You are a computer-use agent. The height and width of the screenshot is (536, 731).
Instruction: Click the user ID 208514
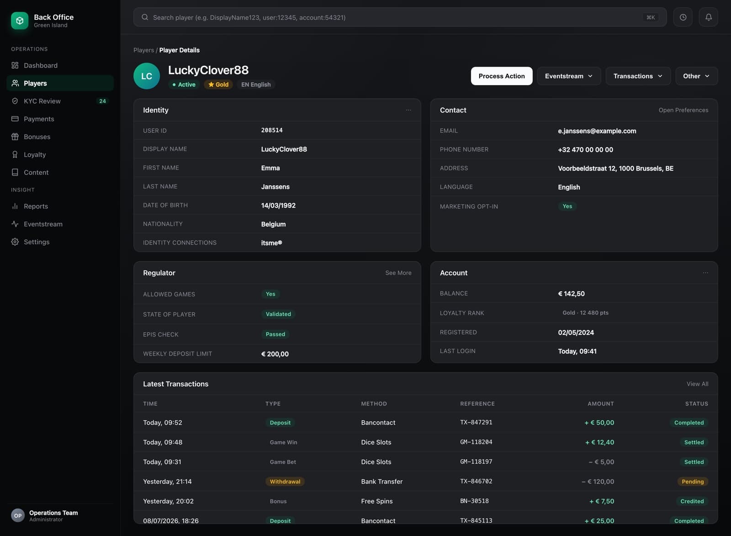pyautogui.click(x=272, y=130)
